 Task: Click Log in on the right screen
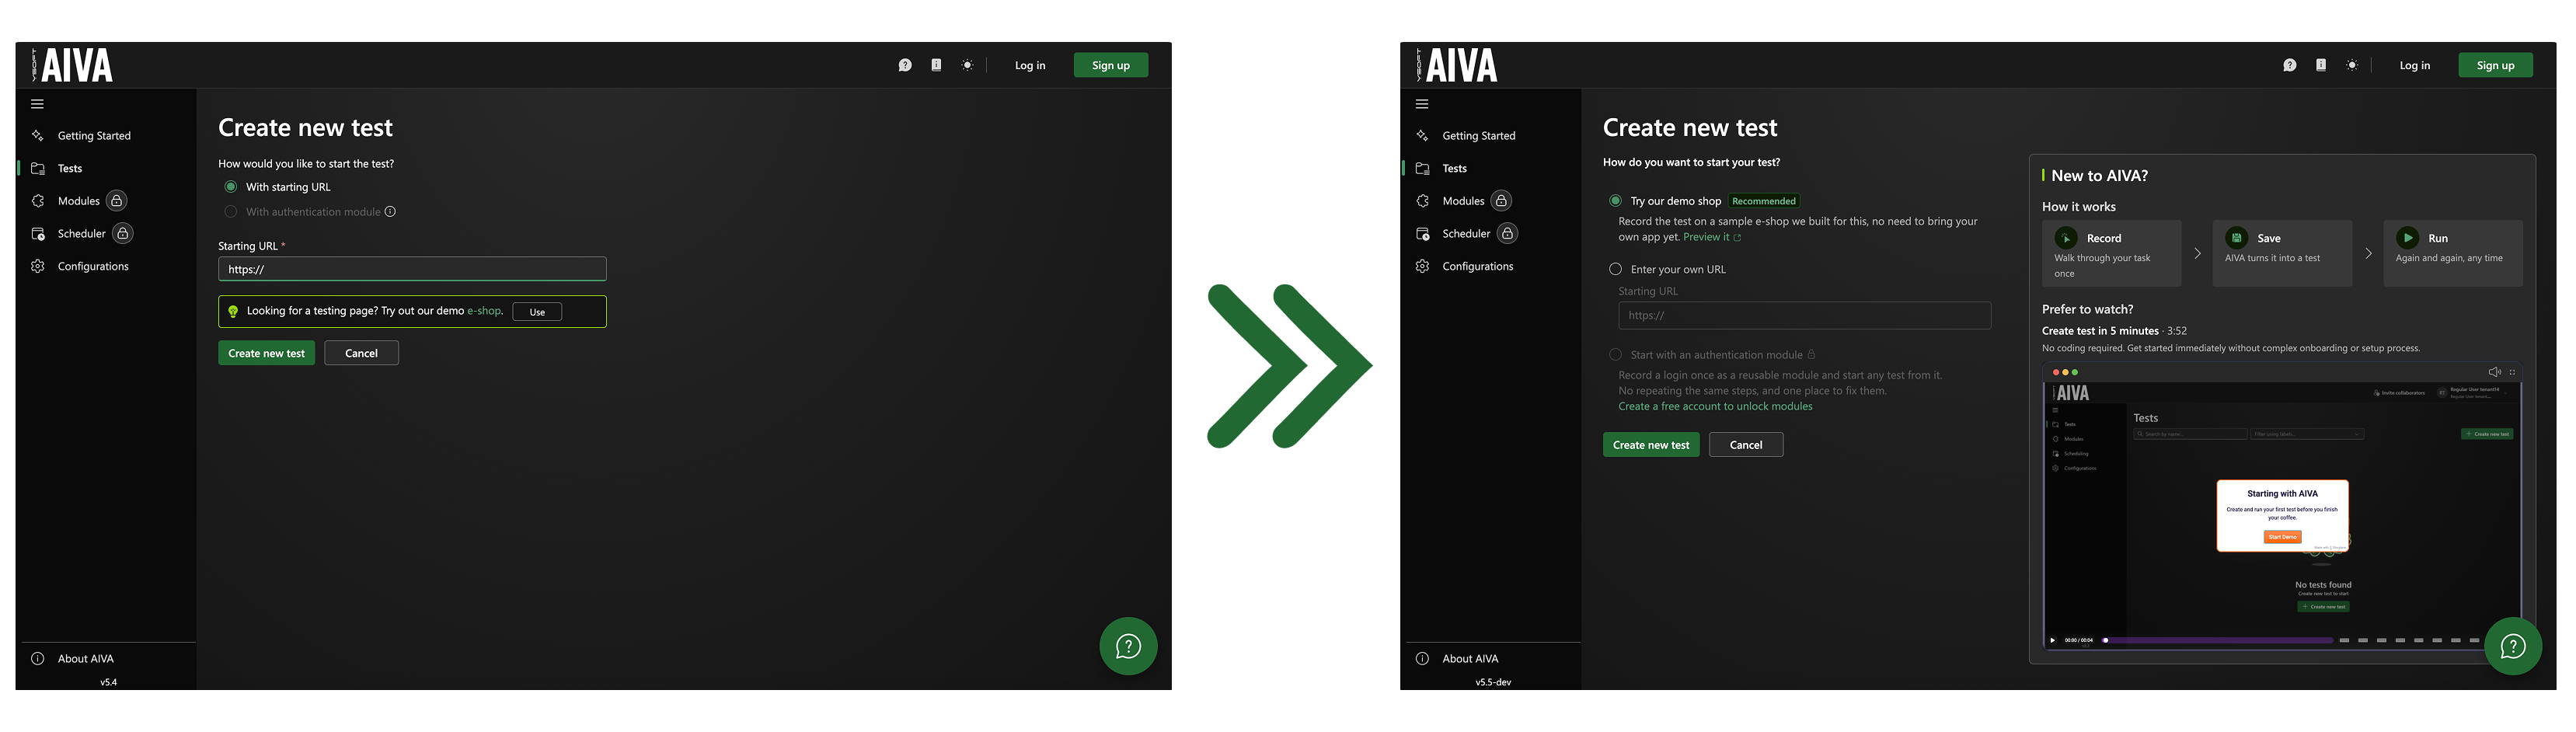click(x=2415, y=65)
